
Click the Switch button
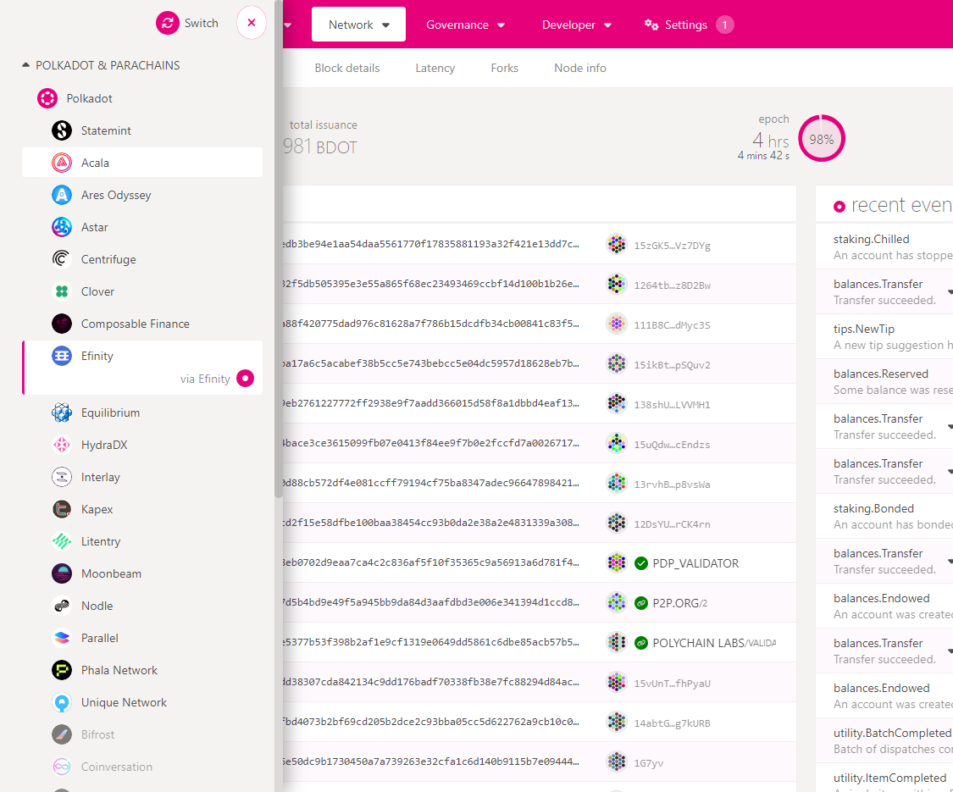[186, 23]
